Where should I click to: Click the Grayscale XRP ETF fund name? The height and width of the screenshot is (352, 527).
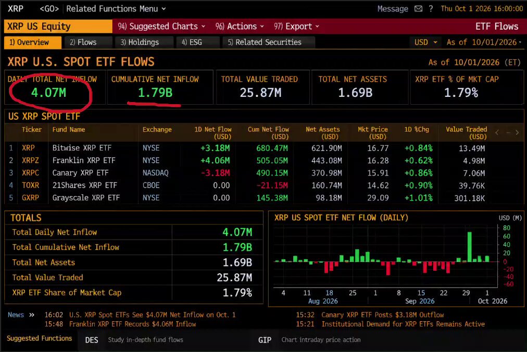coord(86,198)
